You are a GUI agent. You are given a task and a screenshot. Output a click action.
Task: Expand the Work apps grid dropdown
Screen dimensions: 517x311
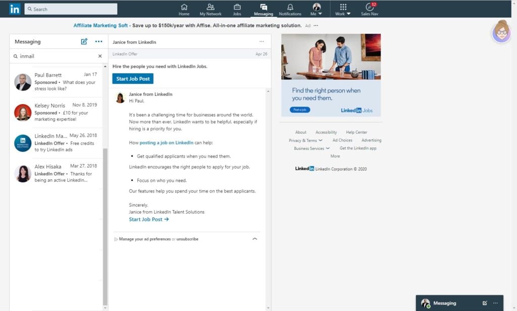coord(343,9)
